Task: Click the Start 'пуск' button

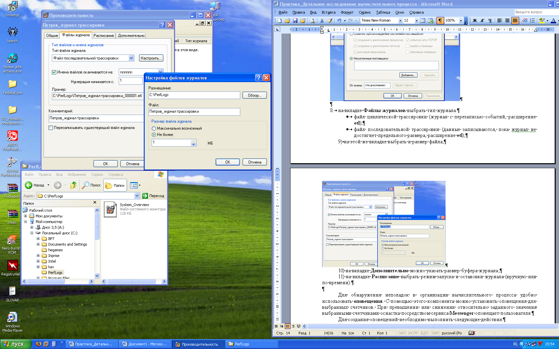Action: tap(15, 344)
